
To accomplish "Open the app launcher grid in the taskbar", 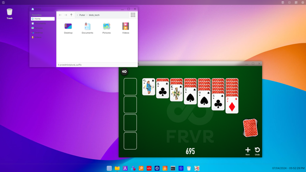I will coord(109,168).
